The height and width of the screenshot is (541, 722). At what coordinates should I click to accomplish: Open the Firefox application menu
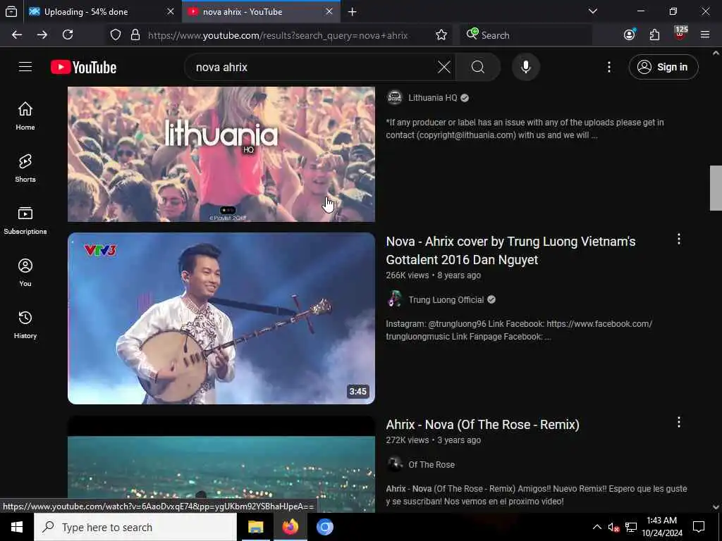point(705,35)
